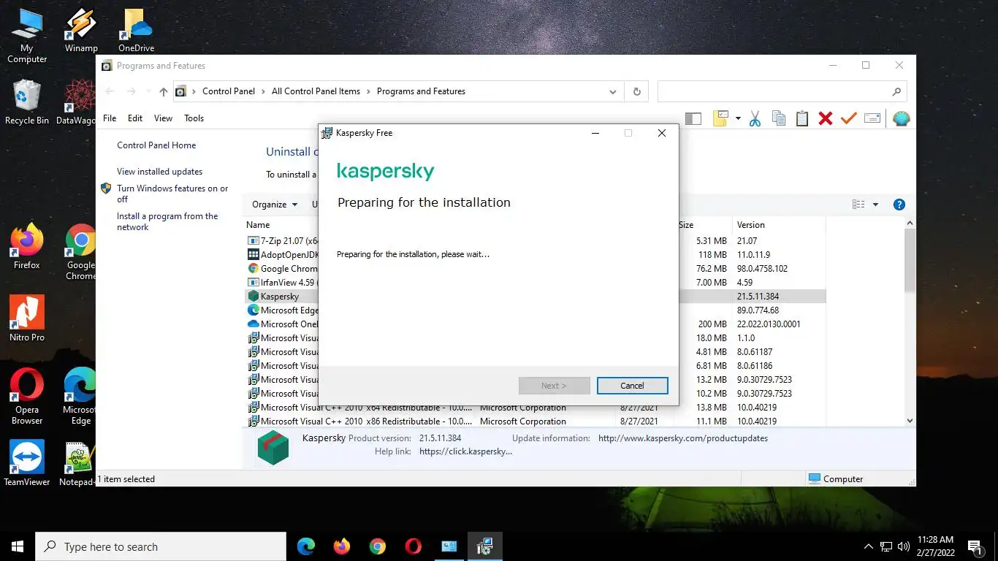This screenshot has width=998, height=561.
Task: Open Microsoft Edge from the taskbar
Action: (305, 546)
